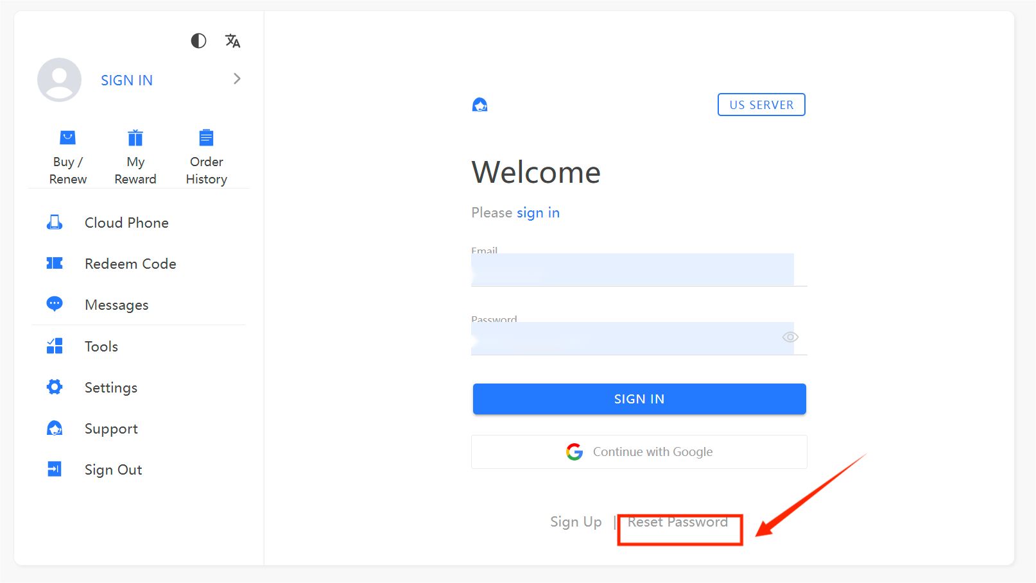Image resolution: width=1036 pixels, height=583 pixels.
Task: Click the Reset Password link
Action: click(x=678, y=522)
